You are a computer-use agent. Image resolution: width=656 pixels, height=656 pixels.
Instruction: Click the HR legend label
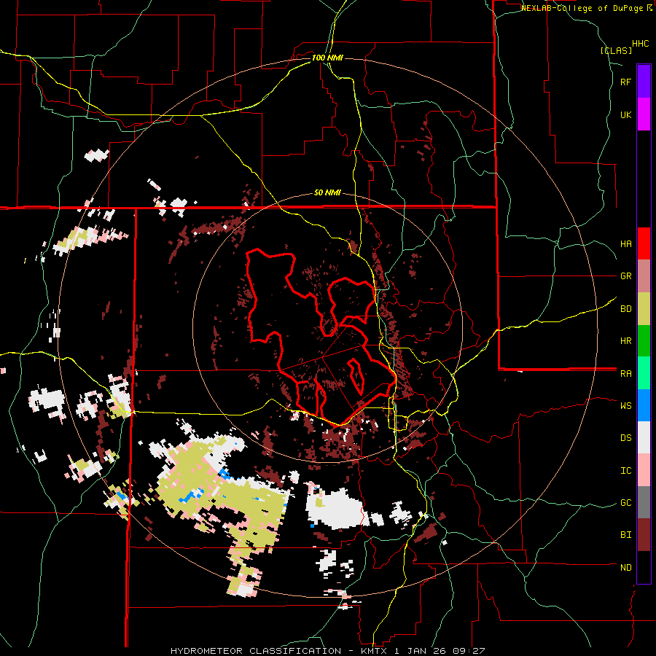pyautogui.click(x=625, y=341)
